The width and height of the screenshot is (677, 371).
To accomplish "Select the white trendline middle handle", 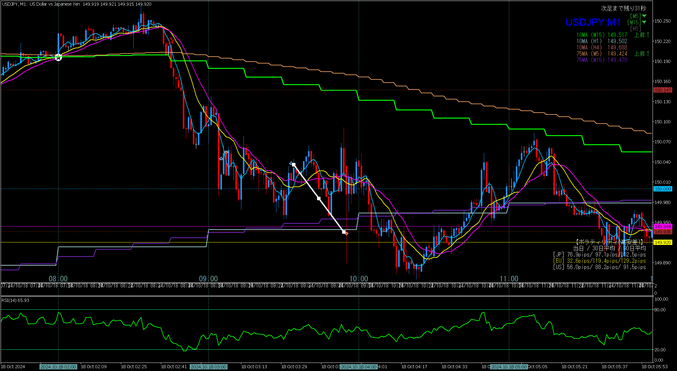I will coord(319,198).
